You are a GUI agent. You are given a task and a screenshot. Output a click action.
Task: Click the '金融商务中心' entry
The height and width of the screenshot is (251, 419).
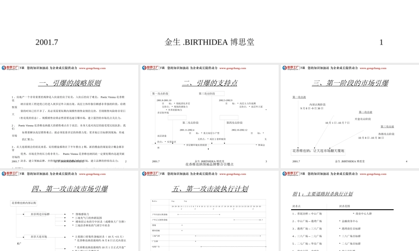349,221
